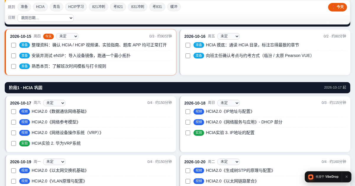355x186 pixels.
Task: Select the 考821 jump chip
Action: 118,7
